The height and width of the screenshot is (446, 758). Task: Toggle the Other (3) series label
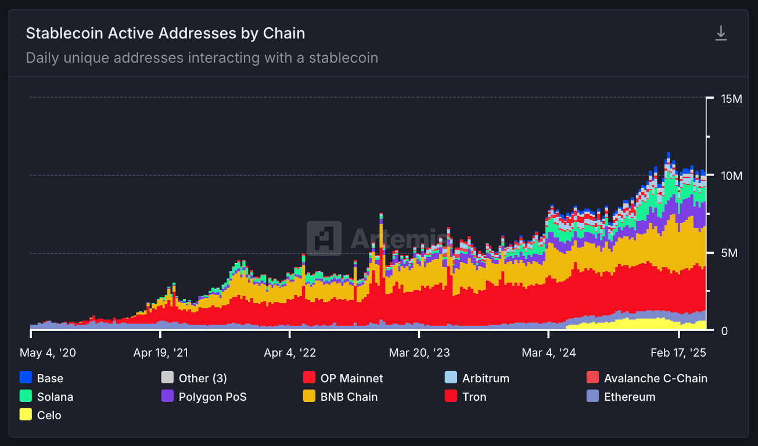coord(203,379)
